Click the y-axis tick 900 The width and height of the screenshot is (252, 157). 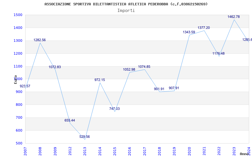tap(18, 92)
